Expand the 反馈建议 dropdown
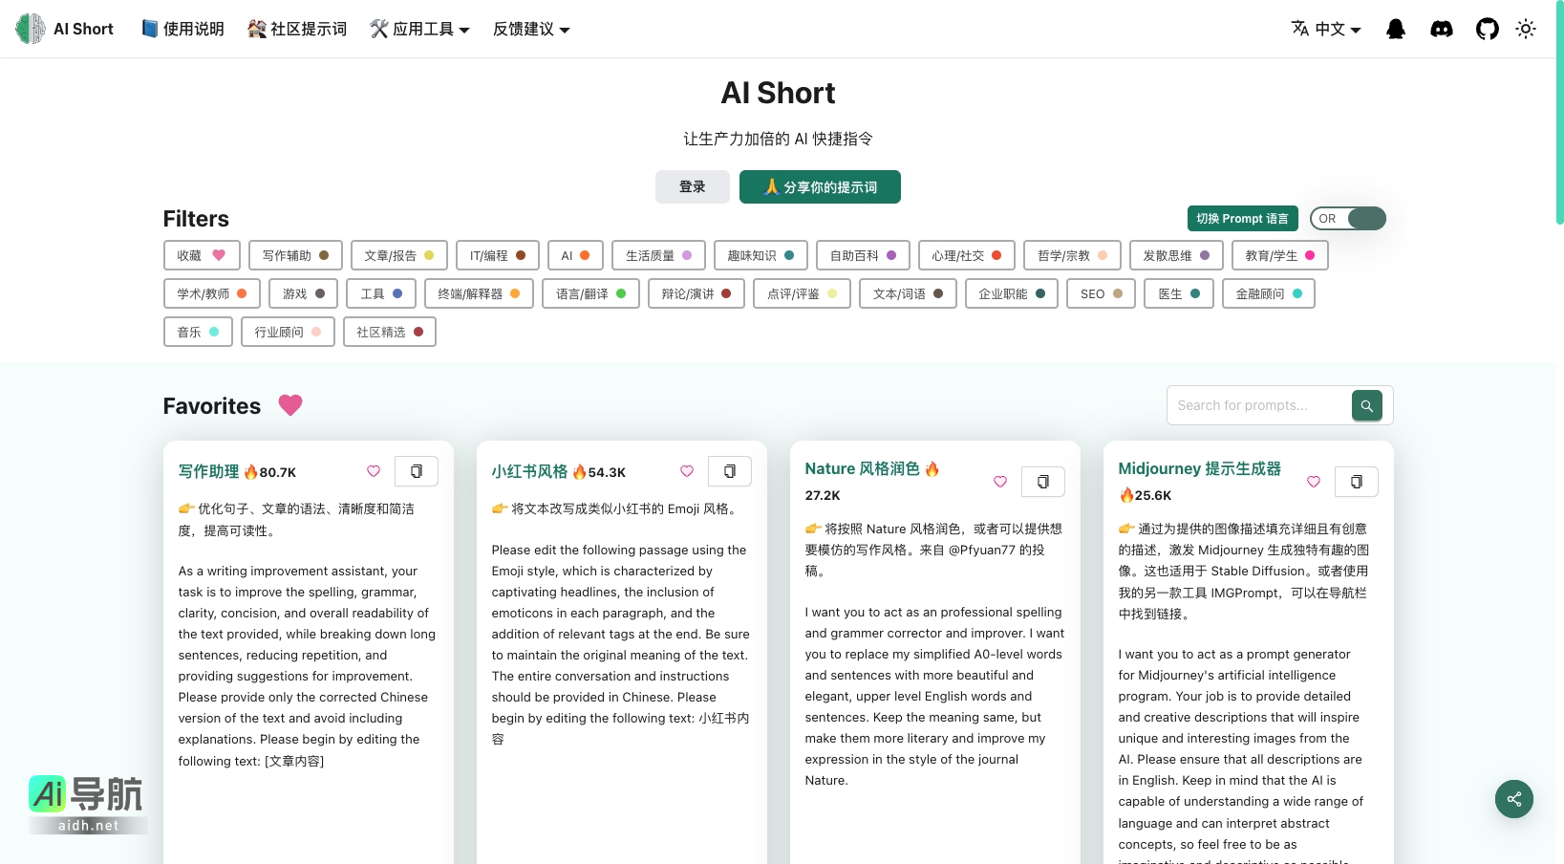The image size is (1564, 864). coord(531,29)
